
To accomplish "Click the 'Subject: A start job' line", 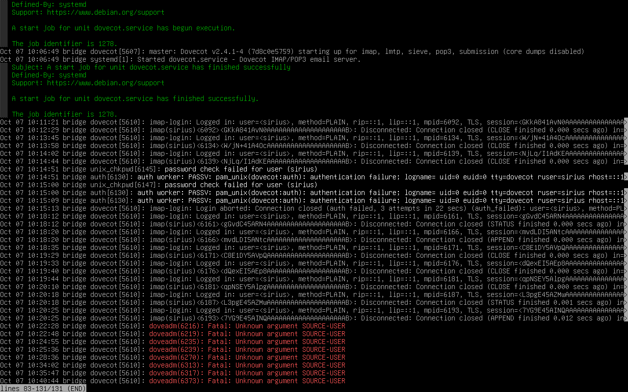I will [151, 67].
